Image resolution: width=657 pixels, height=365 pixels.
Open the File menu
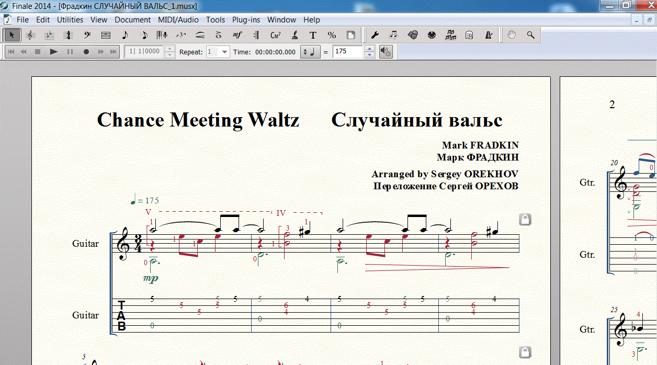(22, 20)
